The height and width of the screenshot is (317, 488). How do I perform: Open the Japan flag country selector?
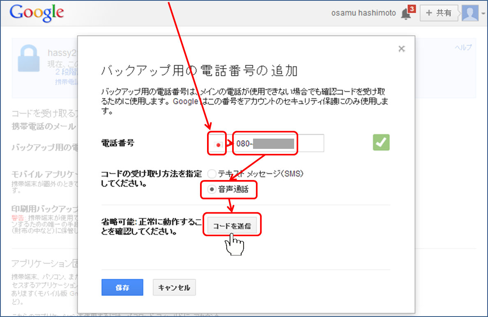218,144
